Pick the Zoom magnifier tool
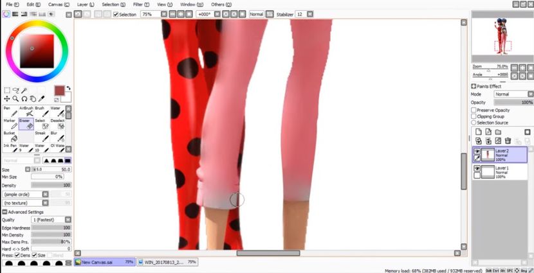The width and height of the screenshot is (534, 273). point(15,99)
